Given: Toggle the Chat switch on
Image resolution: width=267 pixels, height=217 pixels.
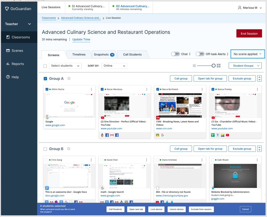Looking at the screenshot, I should pos(175,54).
